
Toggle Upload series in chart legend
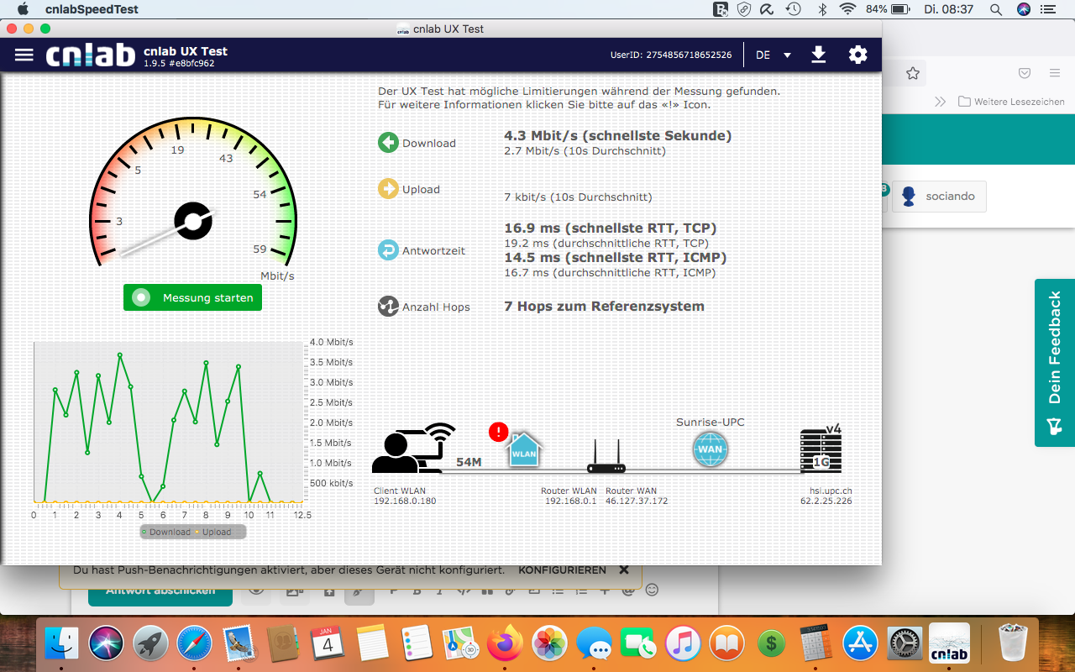point(213,532)
